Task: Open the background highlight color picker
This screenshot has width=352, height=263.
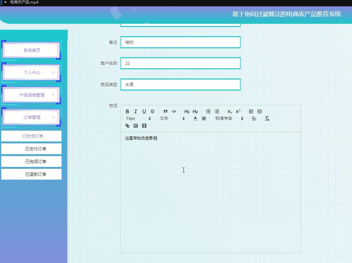Action: point(204,118)
